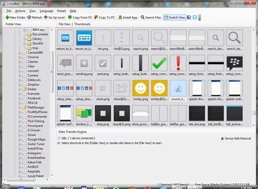Click Device Safe Removal

coord(236,138)
